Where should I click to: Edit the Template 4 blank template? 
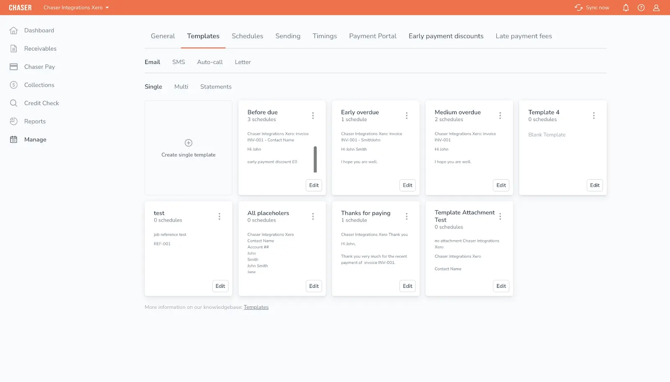pyautogui.click(x=594, y=185)
